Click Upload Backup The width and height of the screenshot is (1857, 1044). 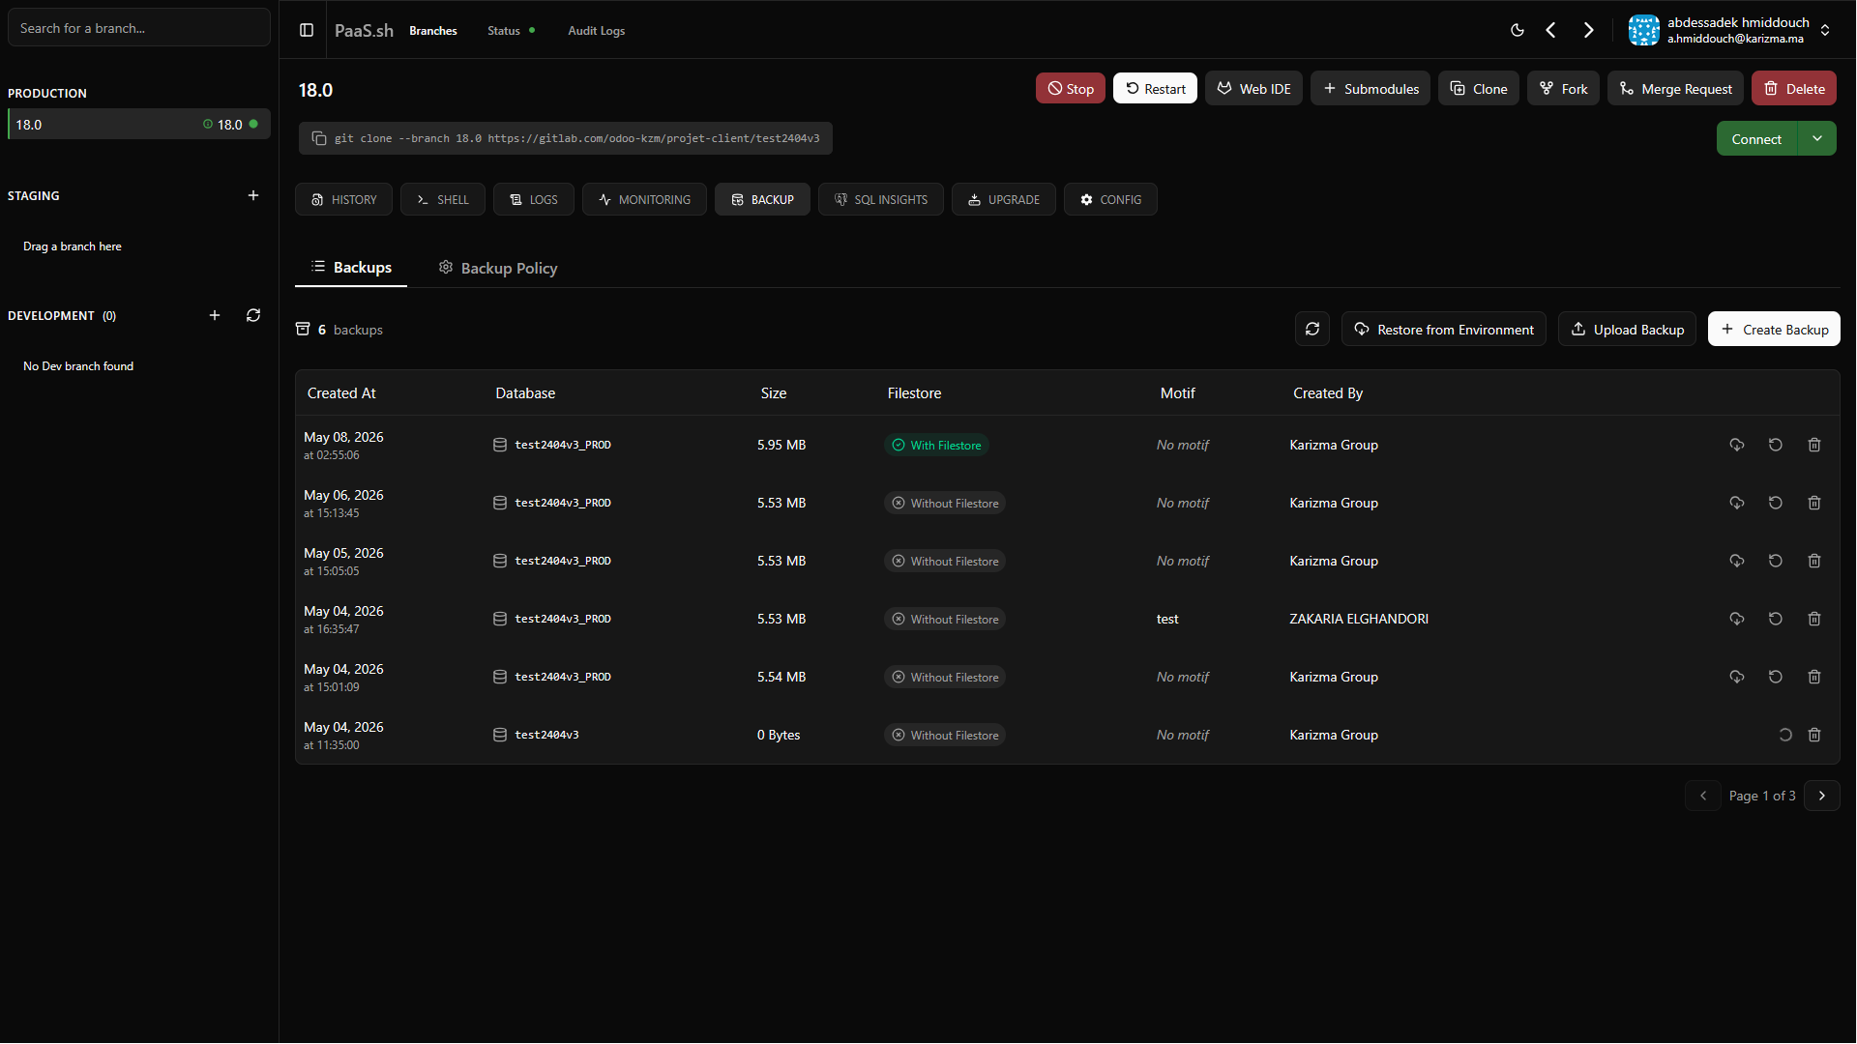[x=1628, y=329]
